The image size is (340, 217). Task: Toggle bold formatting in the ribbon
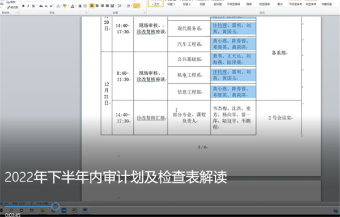(23, 6)
